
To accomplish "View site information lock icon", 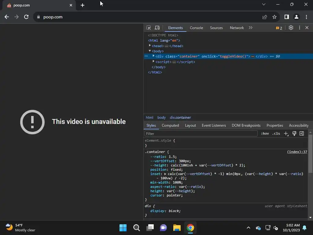I will click(38, 17).
